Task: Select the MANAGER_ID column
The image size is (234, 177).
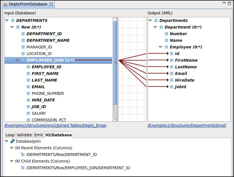Action: pos(39,47)
